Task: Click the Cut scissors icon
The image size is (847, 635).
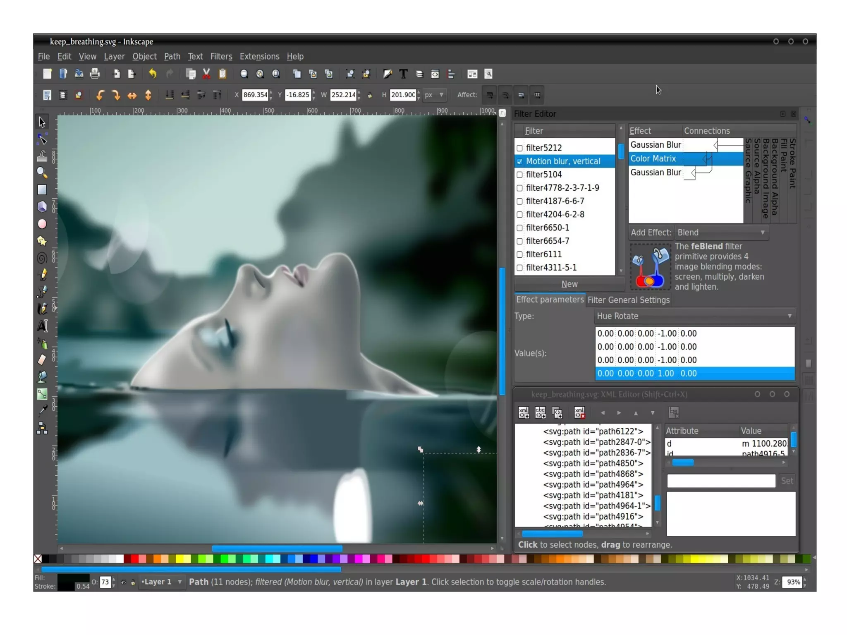Action: 206,74
